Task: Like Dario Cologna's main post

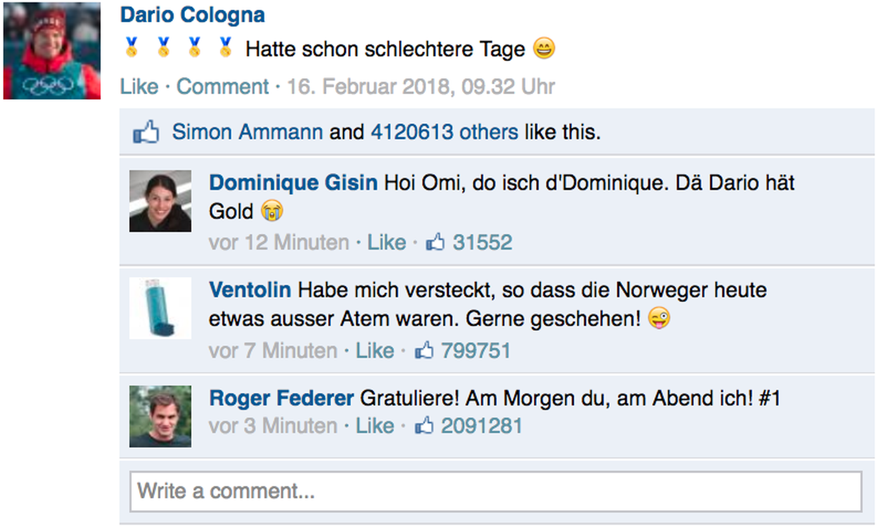Action: coord(139,87)
